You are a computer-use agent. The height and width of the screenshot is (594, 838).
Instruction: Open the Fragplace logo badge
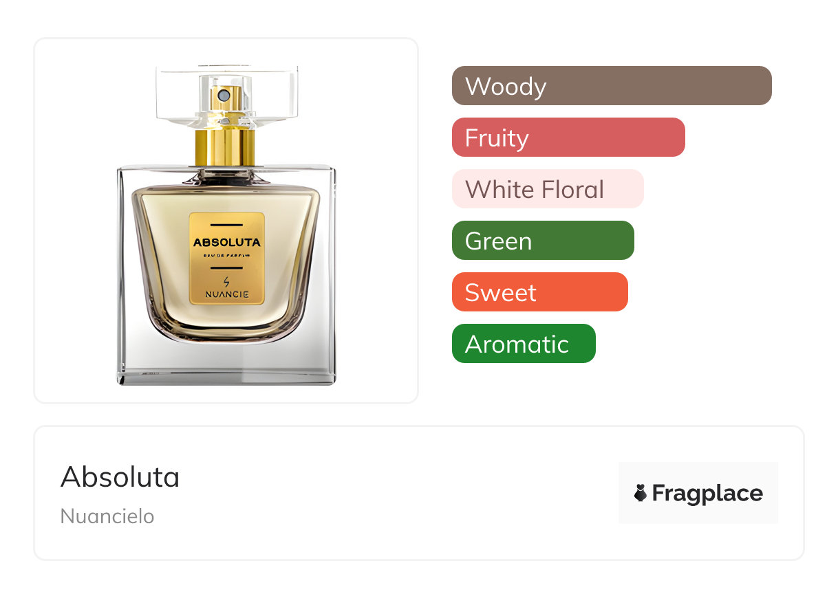tap(698, 493)
